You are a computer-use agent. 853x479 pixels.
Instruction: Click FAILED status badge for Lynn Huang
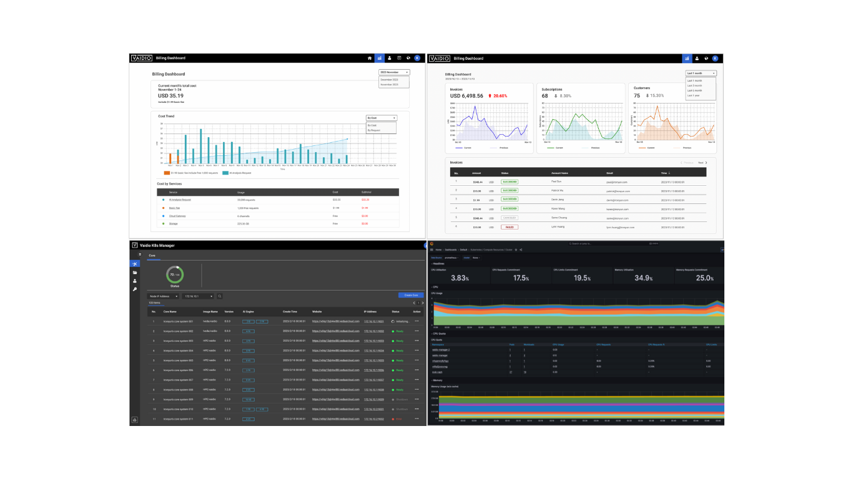pos(510,227)
